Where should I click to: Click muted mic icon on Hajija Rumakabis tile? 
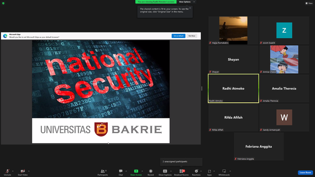(x=210, y=43)
